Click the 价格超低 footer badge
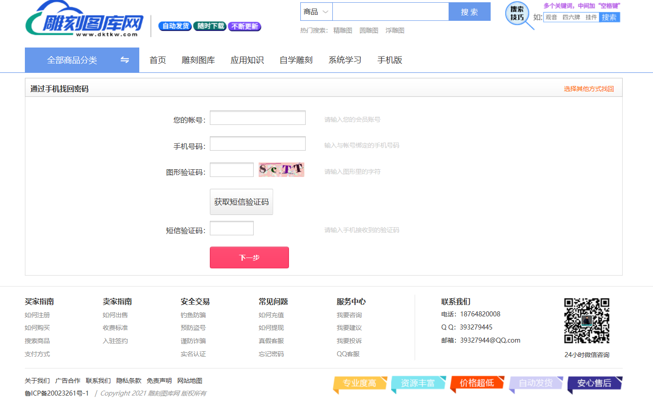 pos(477,384)
